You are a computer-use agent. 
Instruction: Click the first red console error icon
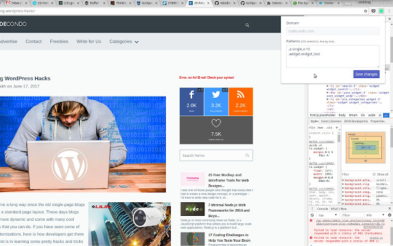(x=311, y=220)
